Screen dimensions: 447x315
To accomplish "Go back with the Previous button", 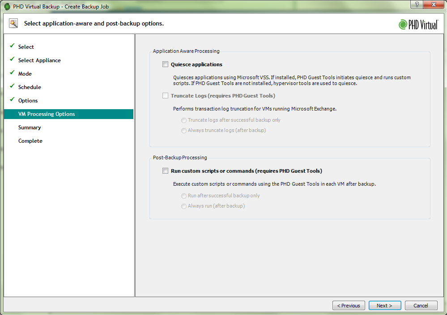I will pyautogui.click(x=349, y=306).
